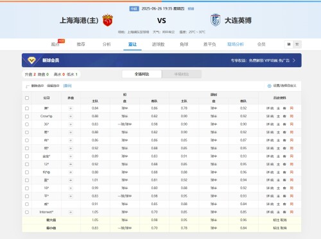The width and height of the screenshot is (321, 239).
Task: Click the bookmark icon in 0.91/0.85 row
Action: coord(291,204)
